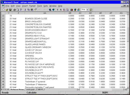The image size is (130, 95).
Task: Launch the Chart Wizard icon
Action: (72, 10)
